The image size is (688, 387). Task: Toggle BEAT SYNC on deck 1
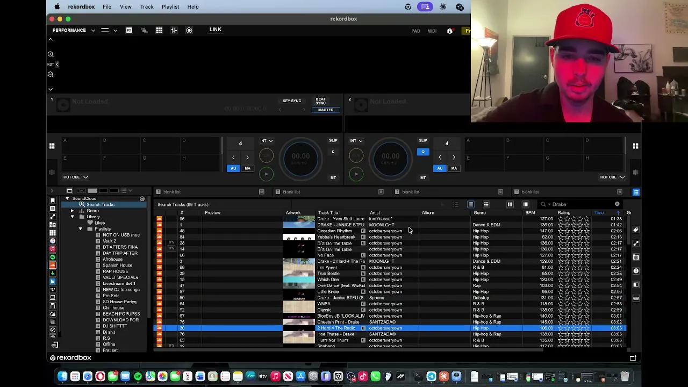pyautogui.click(x=320, y=101)
